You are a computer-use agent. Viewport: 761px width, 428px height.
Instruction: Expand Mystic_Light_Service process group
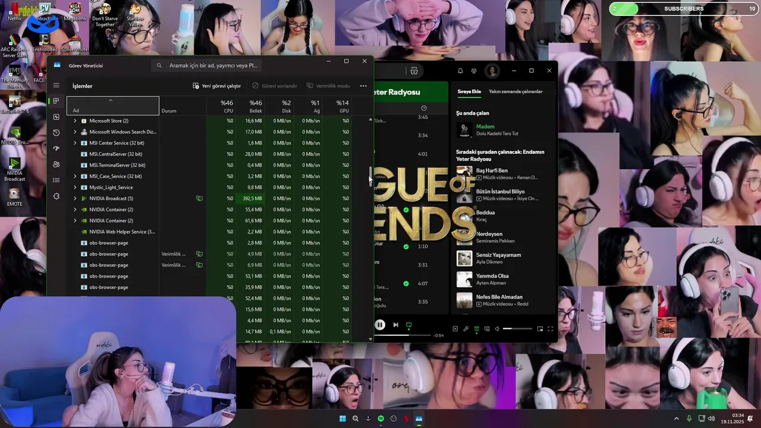(75, 187)
